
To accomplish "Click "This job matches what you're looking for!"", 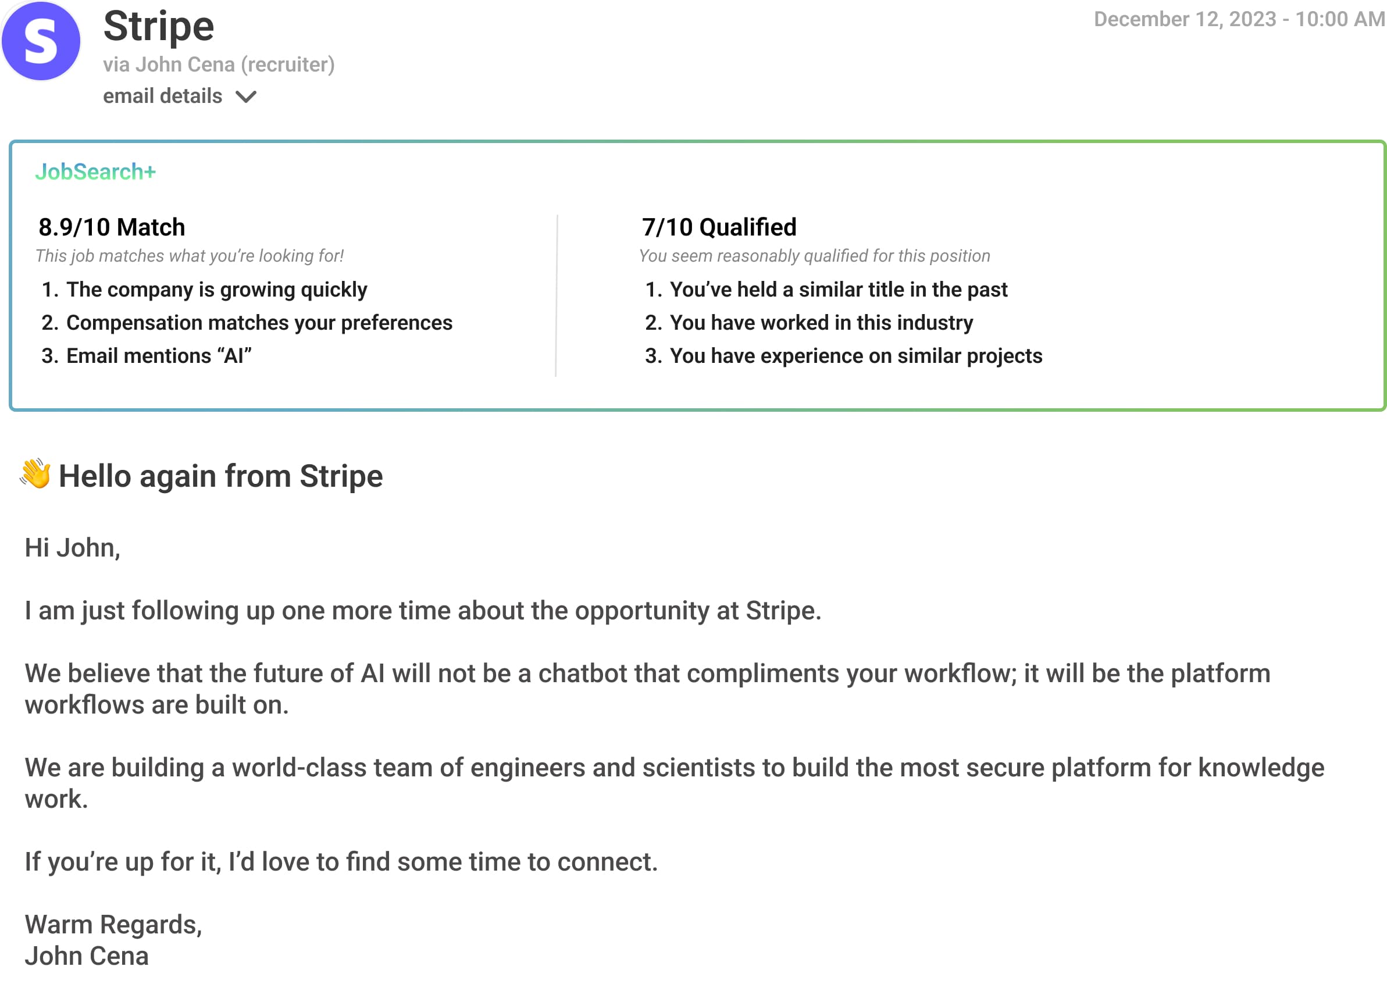I will point(189,256).
